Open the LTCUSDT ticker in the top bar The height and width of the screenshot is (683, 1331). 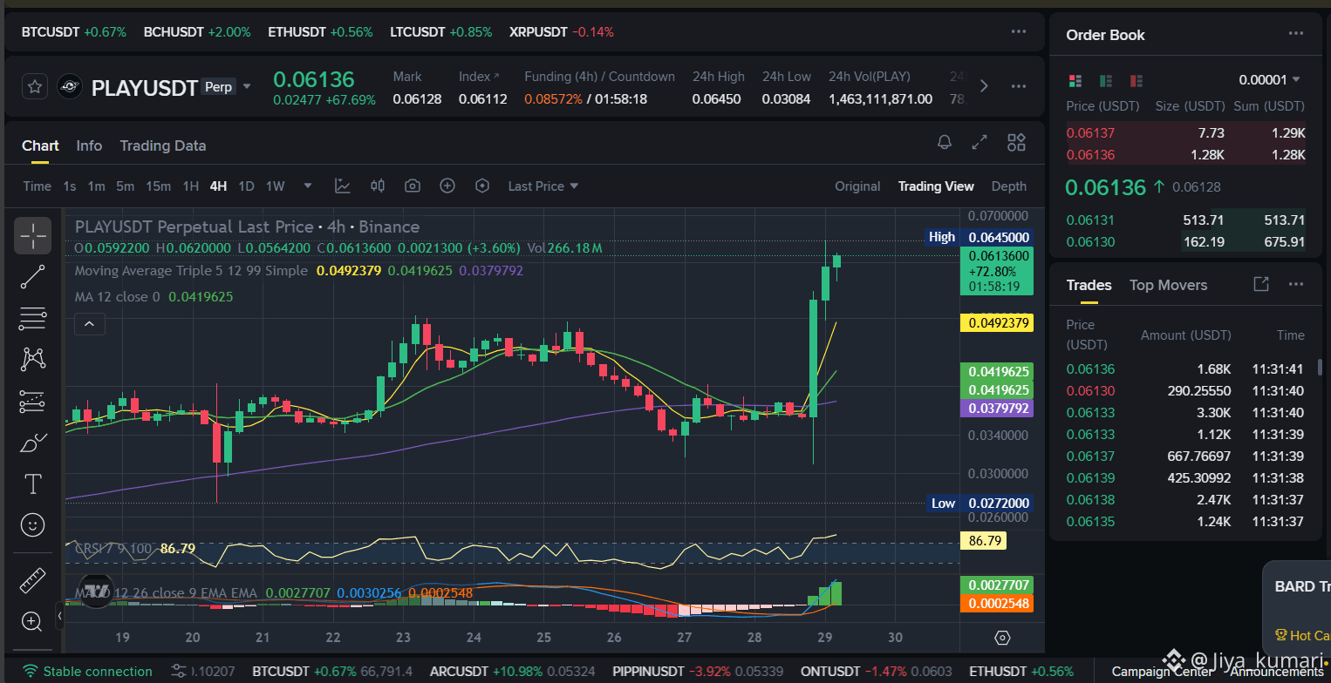[x=441, y=32]
